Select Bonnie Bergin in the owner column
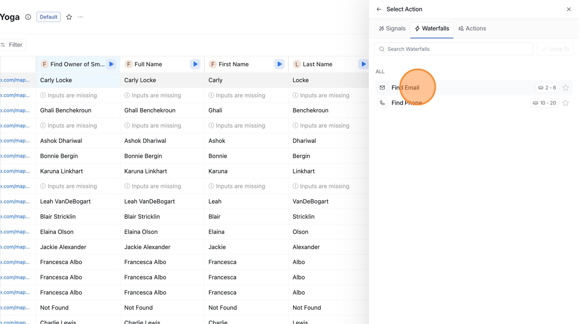This screenshot has height=324, width=579. (78, 156)
